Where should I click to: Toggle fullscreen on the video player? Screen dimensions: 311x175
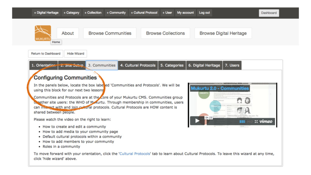pos(256,122)
